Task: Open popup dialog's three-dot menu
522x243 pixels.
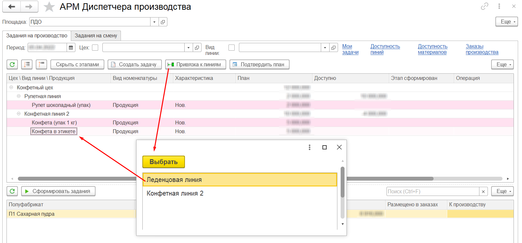Action: click(309, 147)
